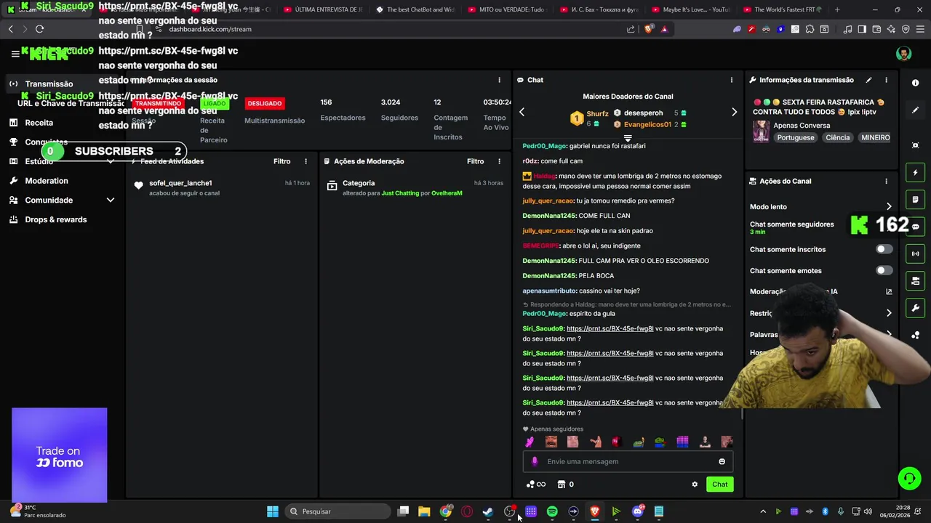Go to next top donors page
This screenshot has width=931, height=523.
pyautogui.click(x=734, y=112)
